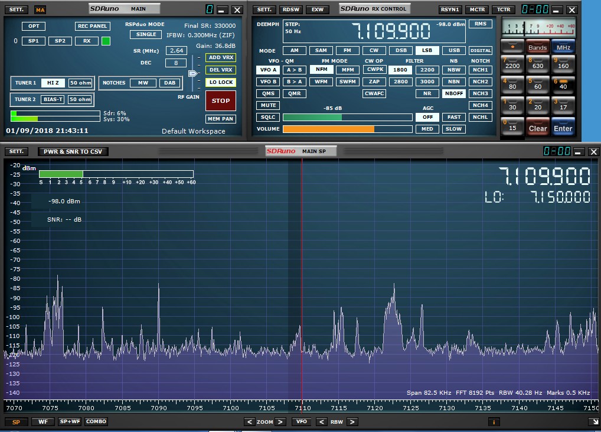Switch display to COMBO view
601x432 pixels.
point(96,421)
